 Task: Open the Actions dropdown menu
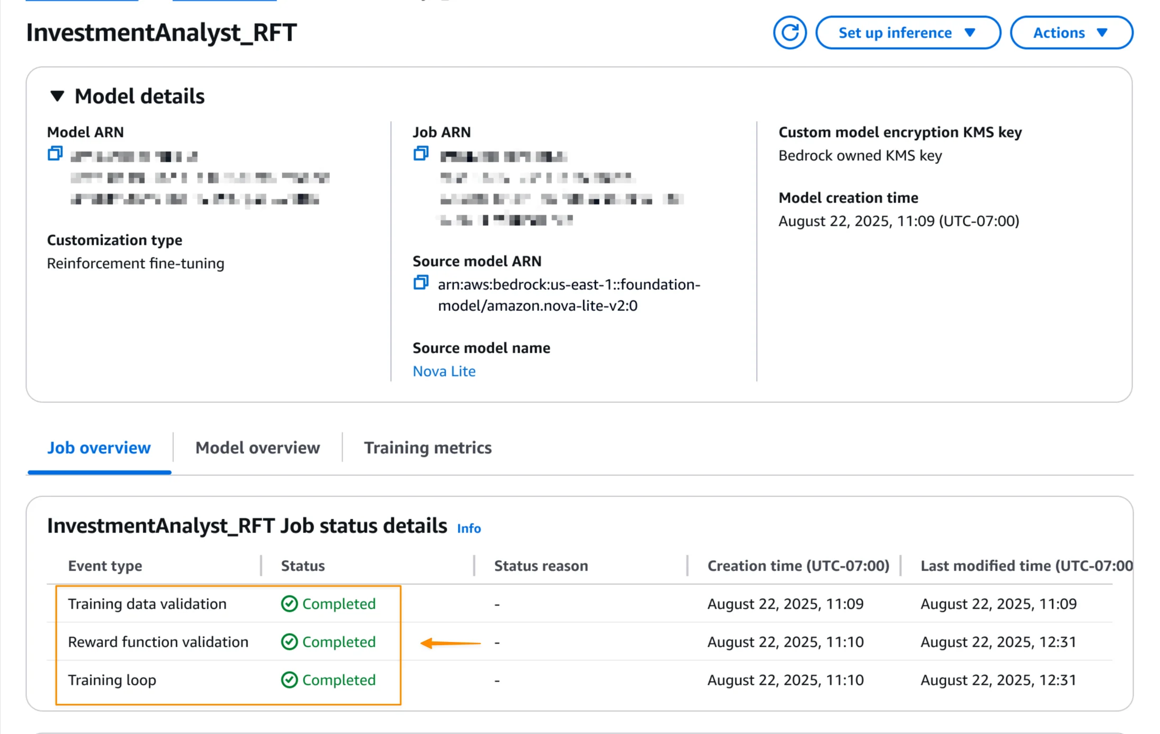click(x=1071, y=33)
